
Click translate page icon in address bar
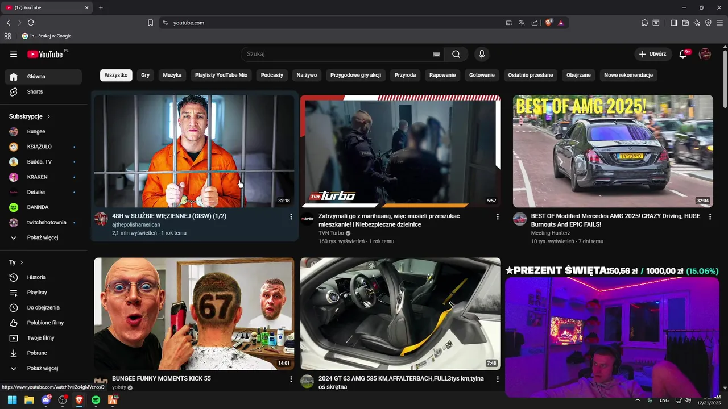click(522, 23)
